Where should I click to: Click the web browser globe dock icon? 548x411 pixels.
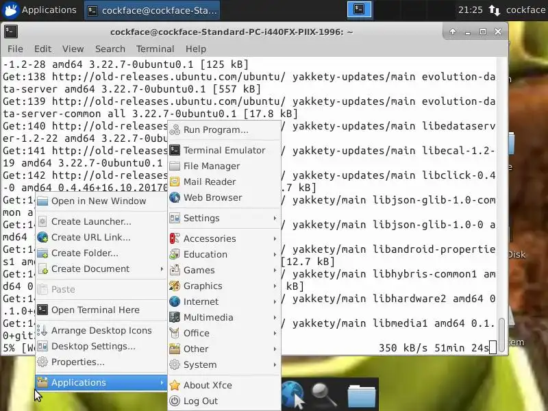click(x=293, y=395)
